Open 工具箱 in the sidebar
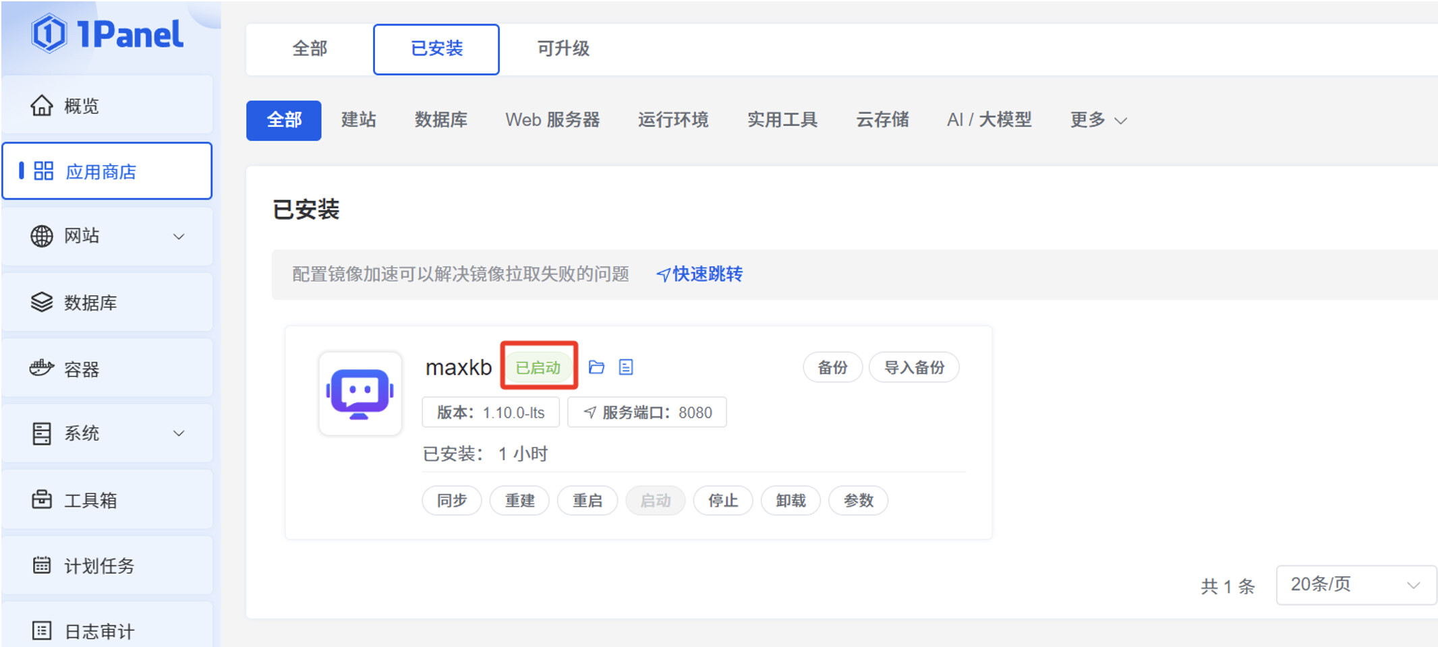The height and width of the screenshot is (647, 1438). click(107, 499)
